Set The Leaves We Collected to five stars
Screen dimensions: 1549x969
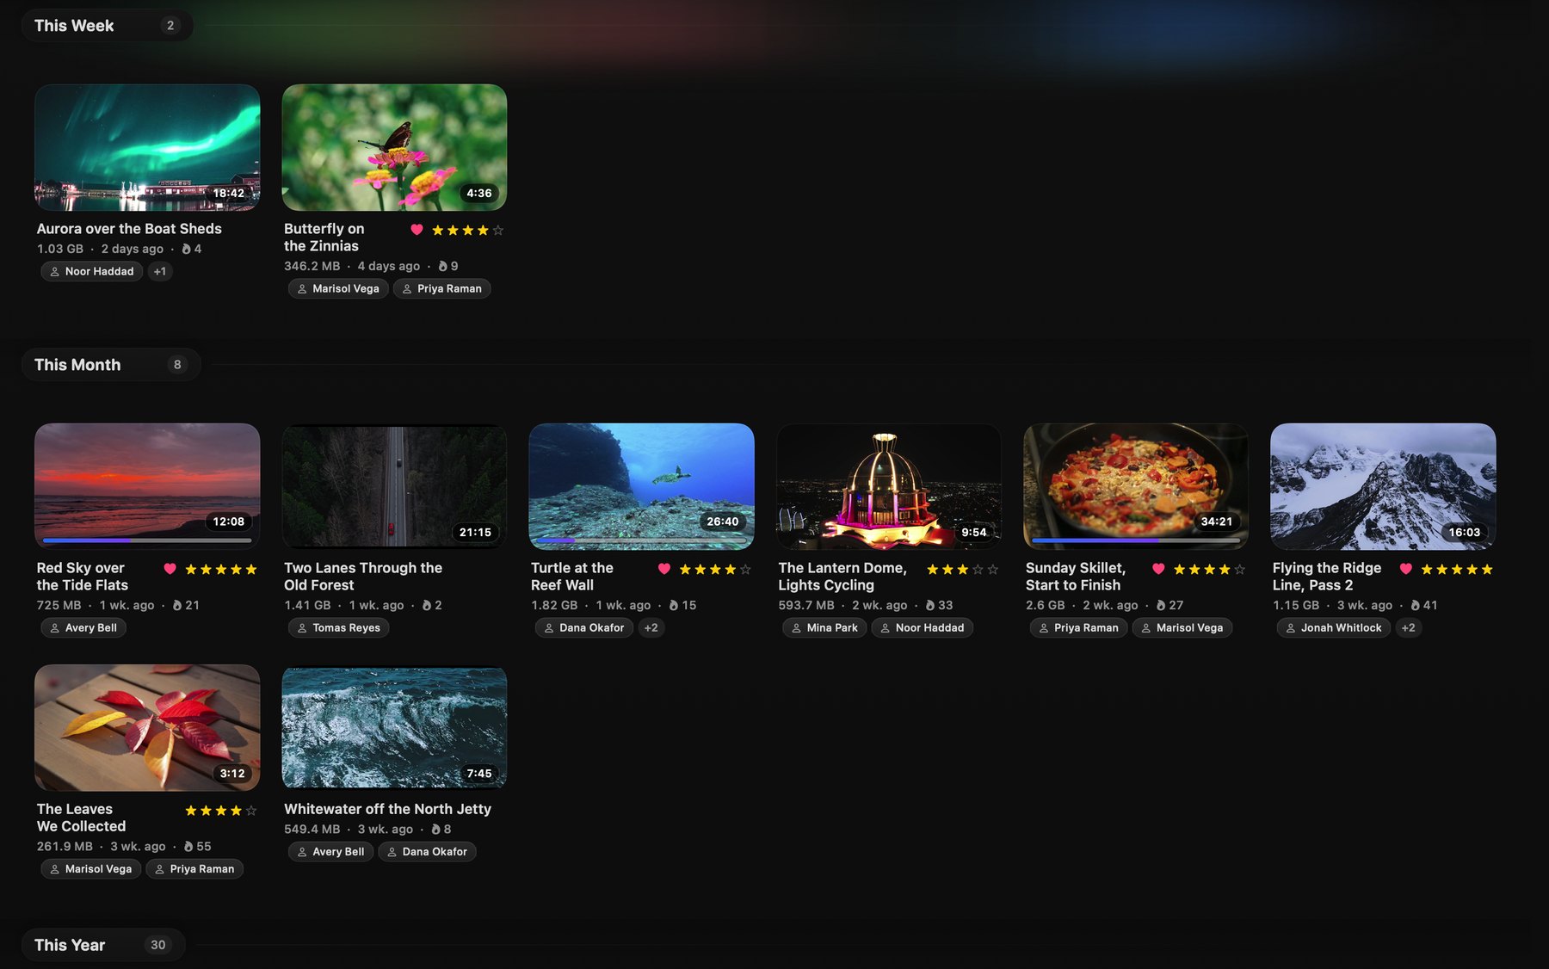coord(251,811)
